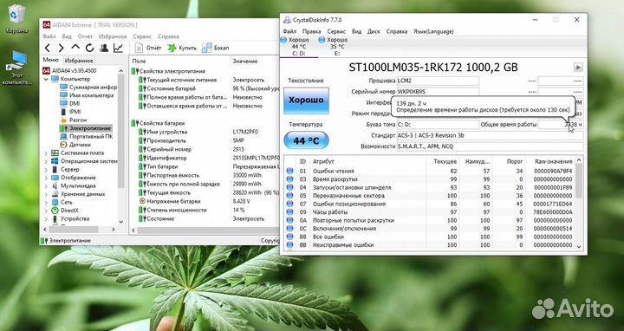
Task: Select the Этот компьютер desktop icon
Action: pos(16,68)
